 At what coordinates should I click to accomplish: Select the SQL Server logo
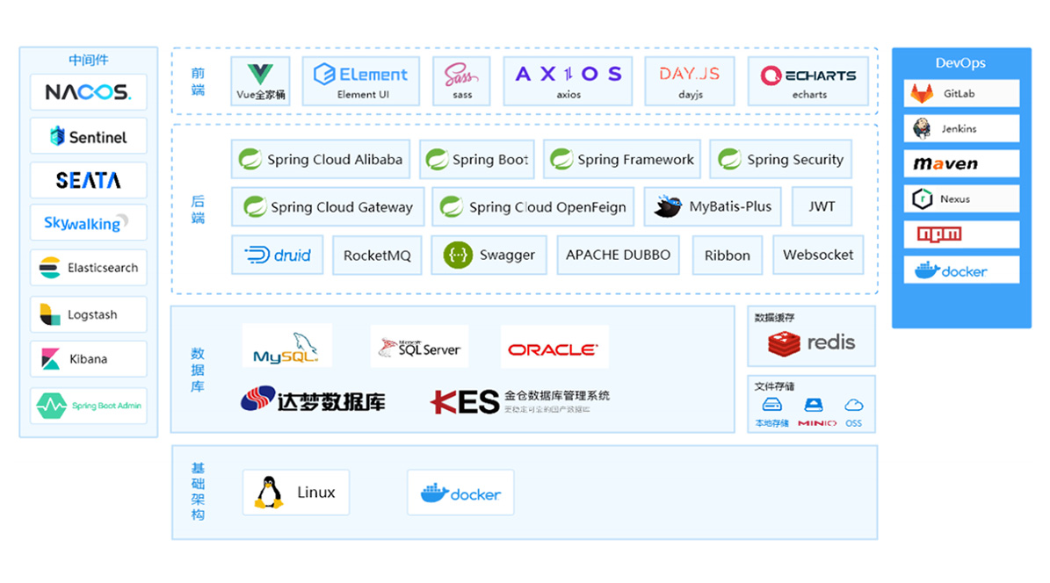(419, 347)
